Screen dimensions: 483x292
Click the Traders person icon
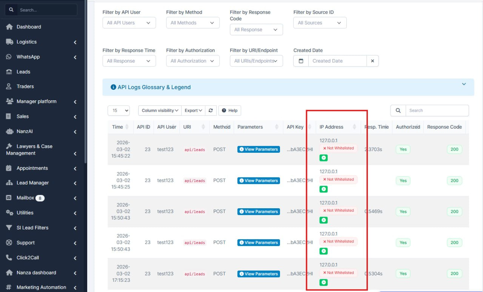coord(9,86)
